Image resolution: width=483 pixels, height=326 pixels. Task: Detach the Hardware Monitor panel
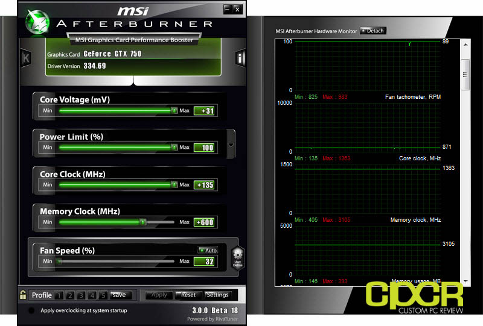[x=373, y=31]
